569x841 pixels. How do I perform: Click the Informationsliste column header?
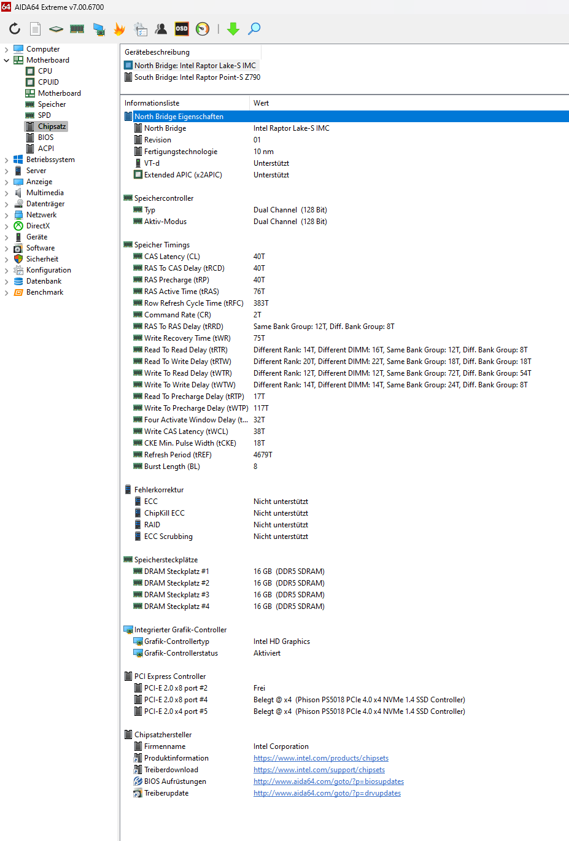click(185, 103)
